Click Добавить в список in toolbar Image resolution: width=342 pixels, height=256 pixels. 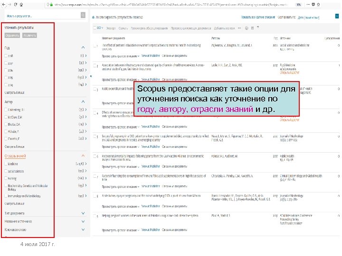[224, 28]
